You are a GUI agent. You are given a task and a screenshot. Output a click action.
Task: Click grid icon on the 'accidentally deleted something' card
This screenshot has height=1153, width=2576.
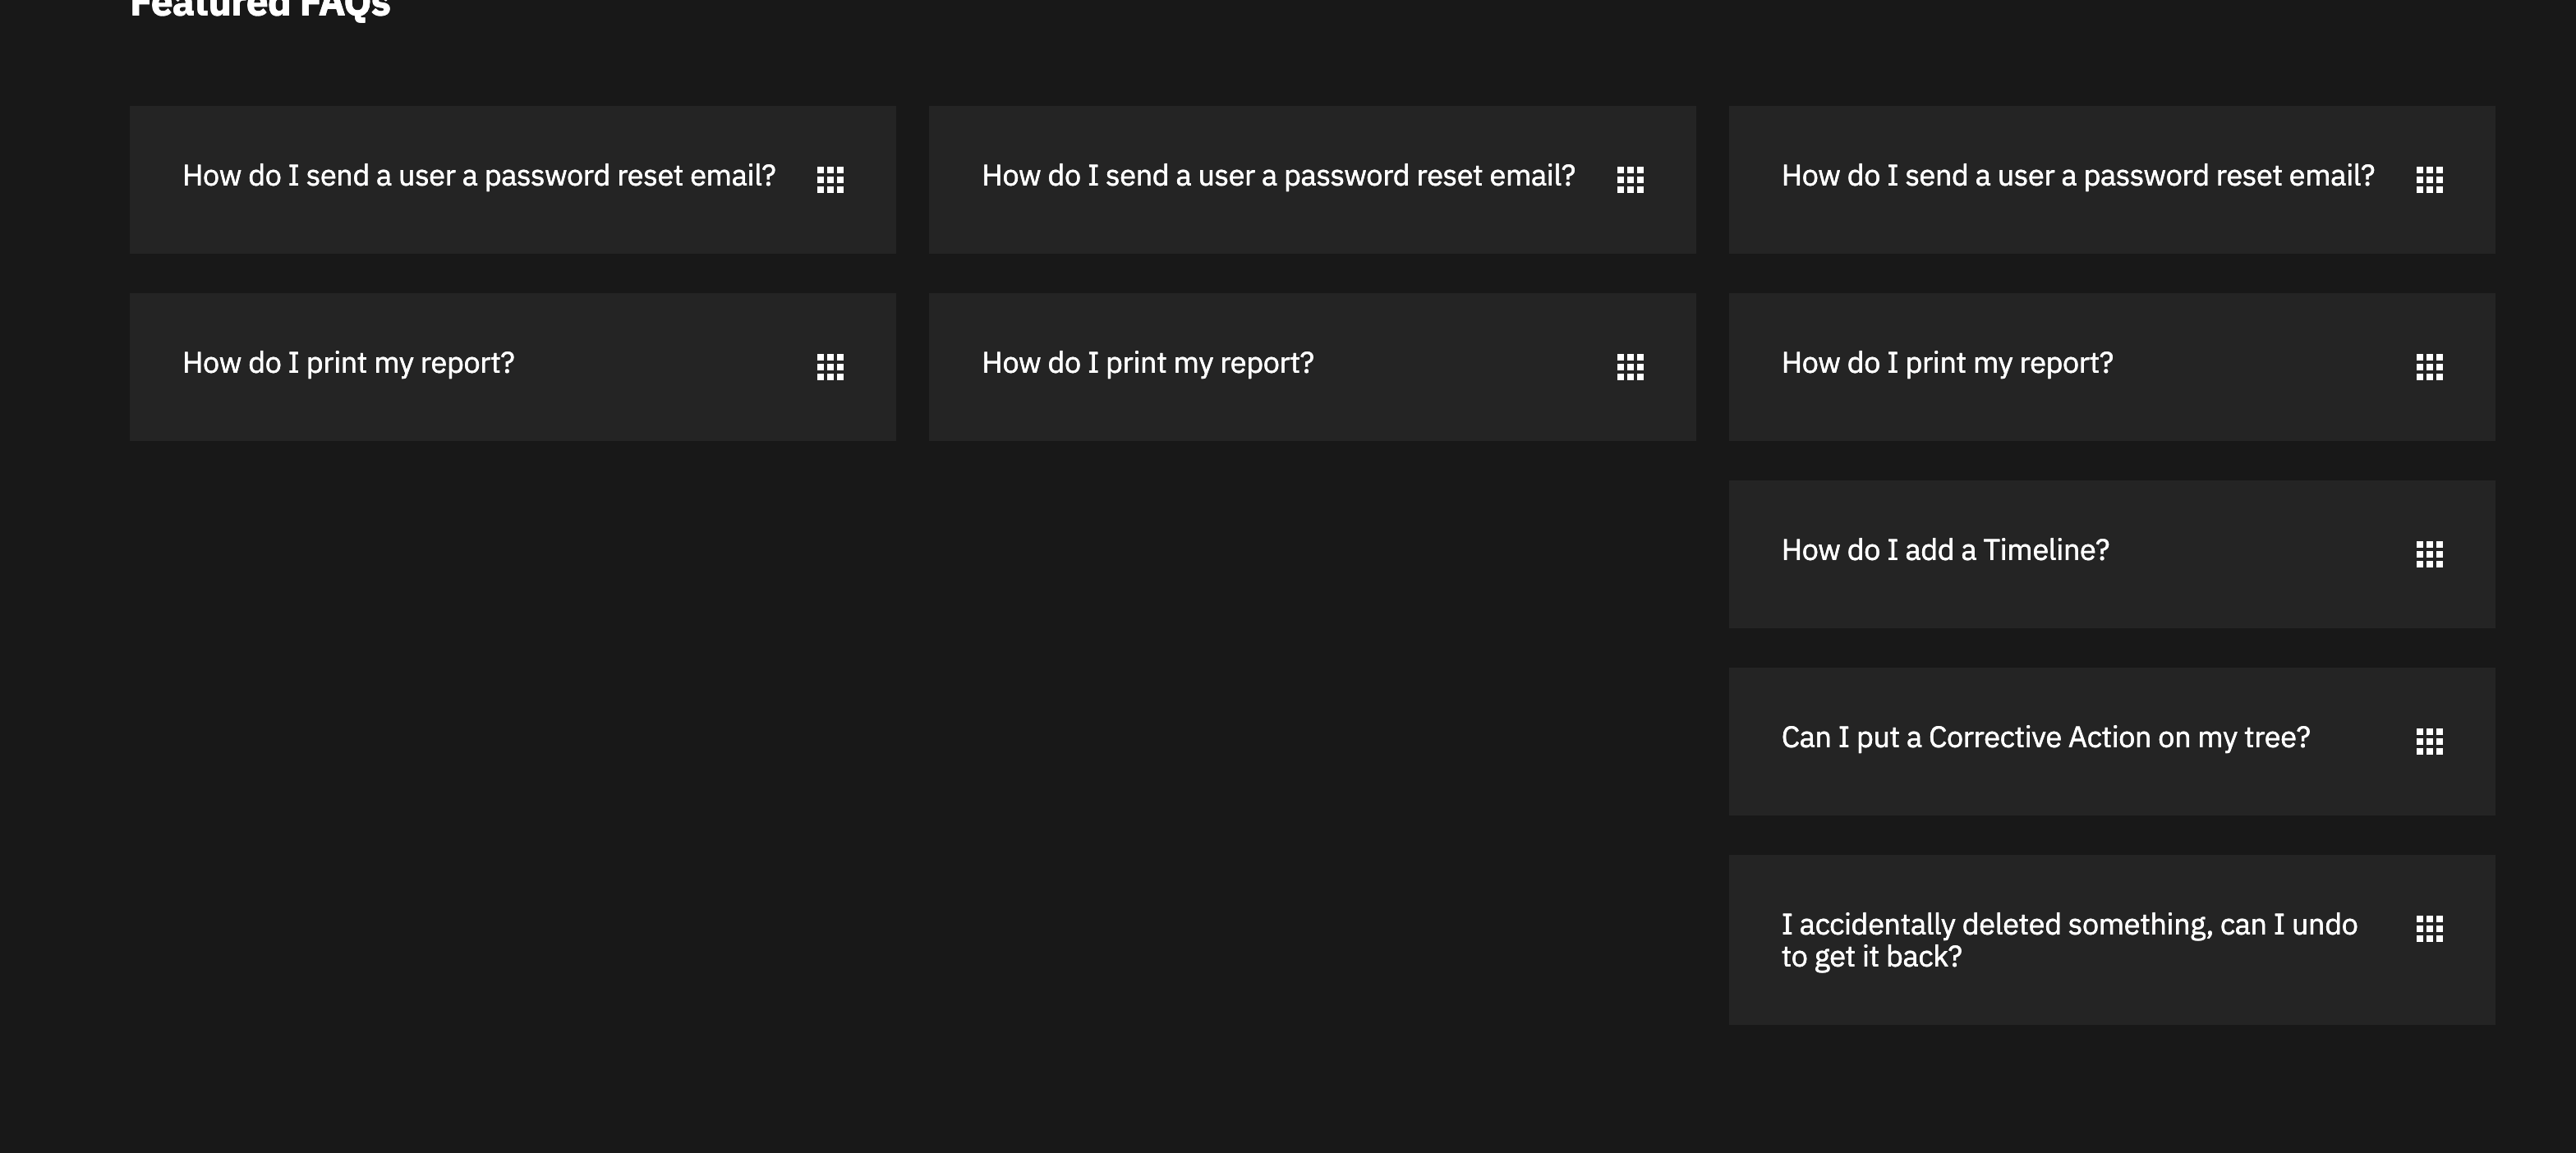click(x=2429, y=928)
